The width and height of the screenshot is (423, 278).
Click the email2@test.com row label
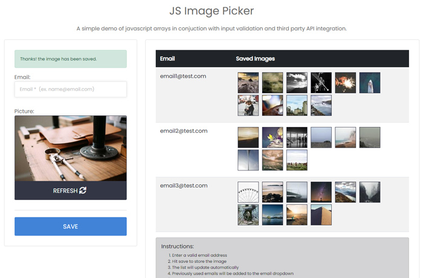184,131
